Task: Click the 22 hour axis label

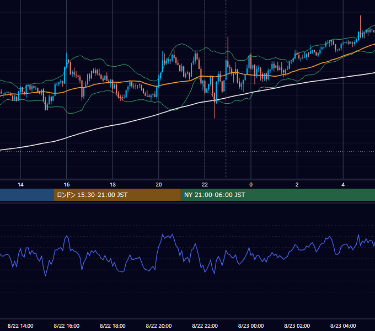Action: click(x=205, y=185)
